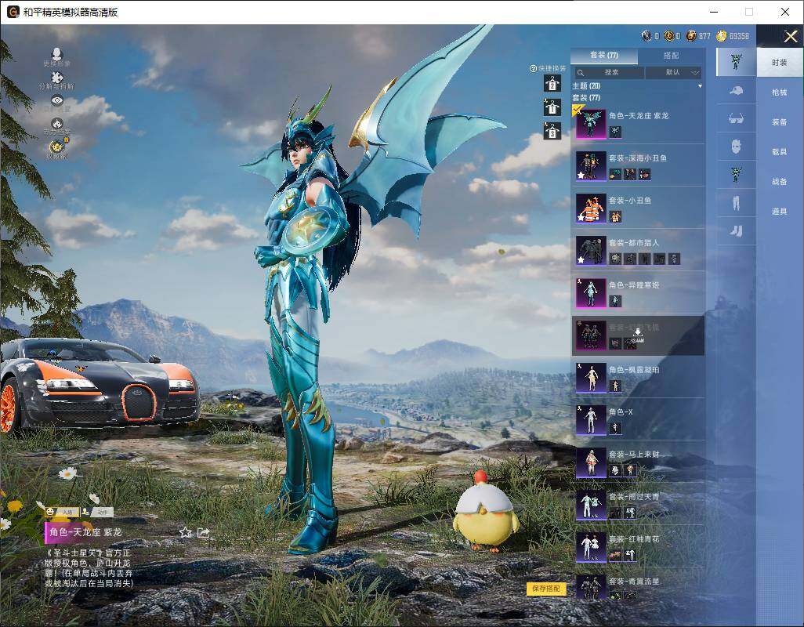Select the 套装-小丑鱼 outfit thumbnail
Image resolution: width=804 pixels, height=627 pixels.
[591, 208]
